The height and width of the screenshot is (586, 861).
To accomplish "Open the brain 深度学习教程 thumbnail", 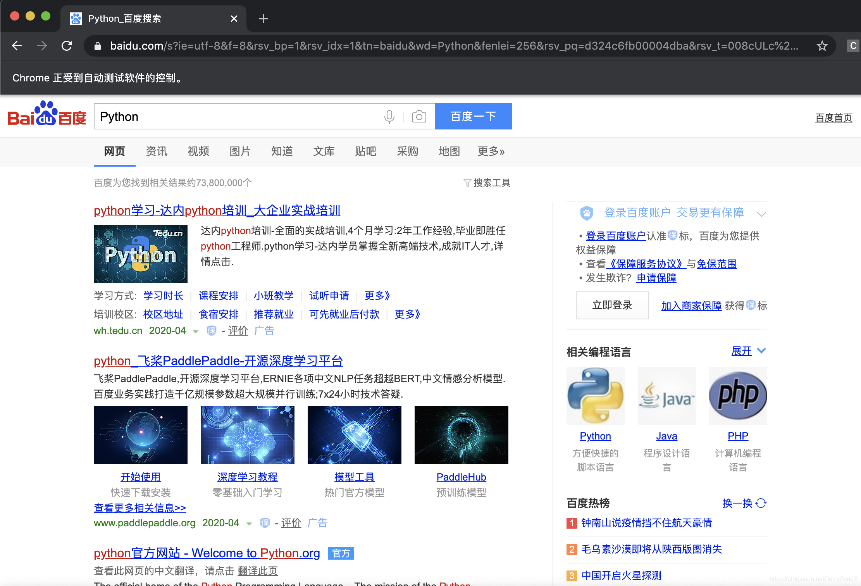I will pos(248,435).
